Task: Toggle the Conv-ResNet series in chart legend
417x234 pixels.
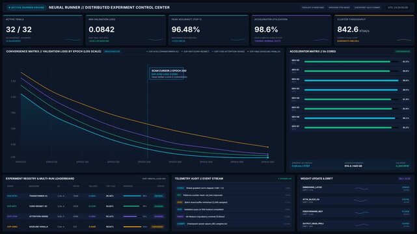Action: coord(195,51)
